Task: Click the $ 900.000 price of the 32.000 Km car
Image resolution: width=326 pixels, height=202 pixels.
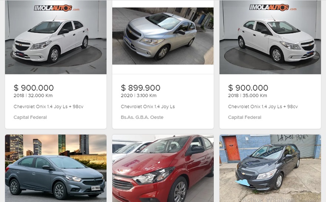Action: pos(34,88)
